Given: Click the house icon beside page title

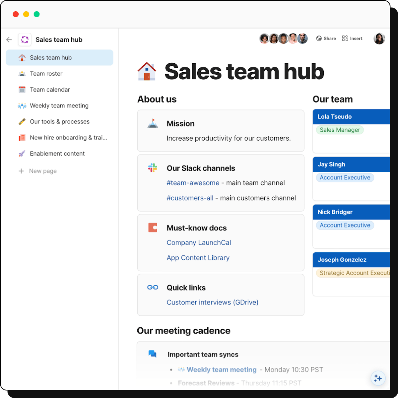Looking at the screenshot, I should pyautogui.click(x=147, y=71).
